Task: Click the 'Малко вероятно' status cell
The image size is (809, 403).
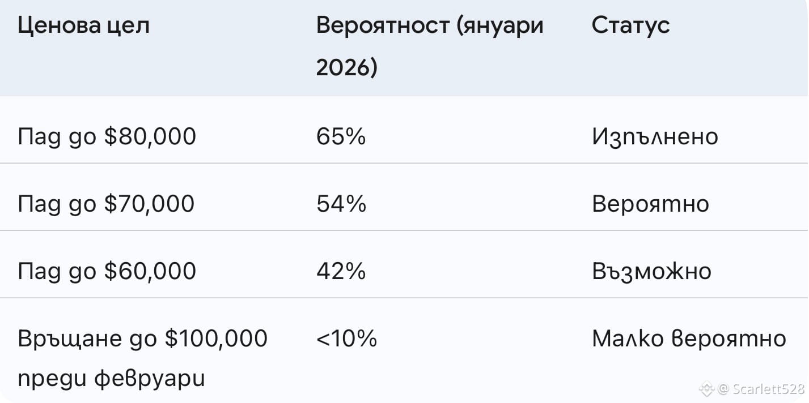Action: pyautogui.click(x=689, y=338)
